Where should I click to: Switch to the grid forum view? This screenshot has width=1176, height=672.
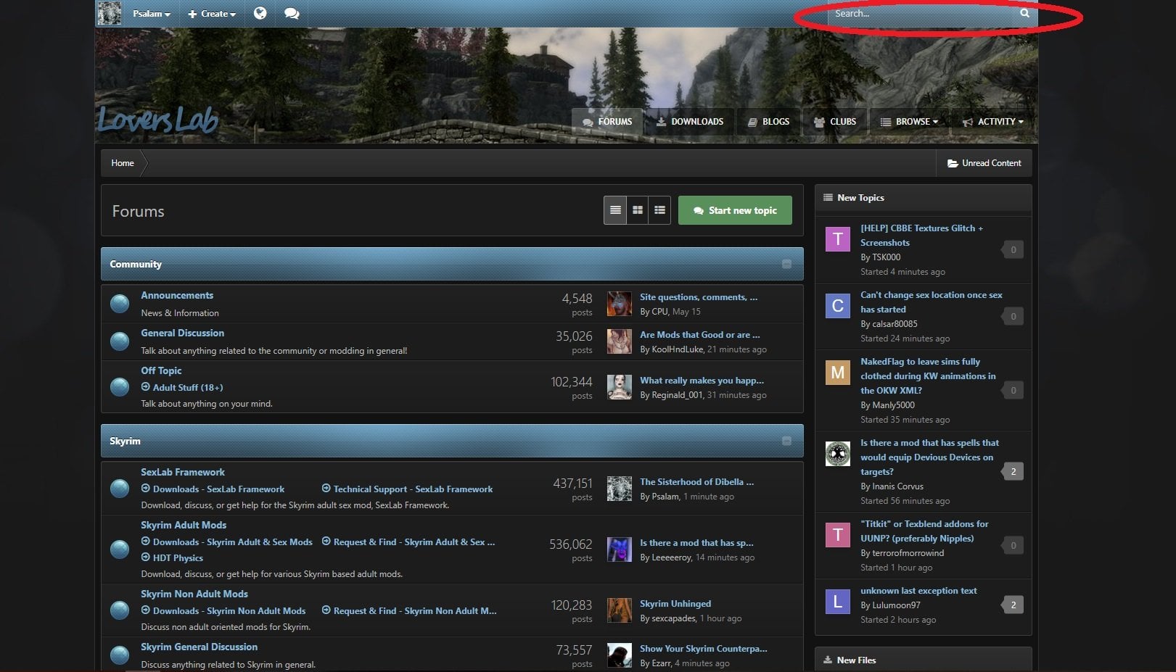coord(638,210)
